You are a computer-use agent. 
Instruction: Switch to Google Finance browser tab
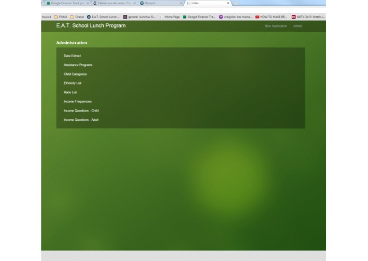[67, 3]
